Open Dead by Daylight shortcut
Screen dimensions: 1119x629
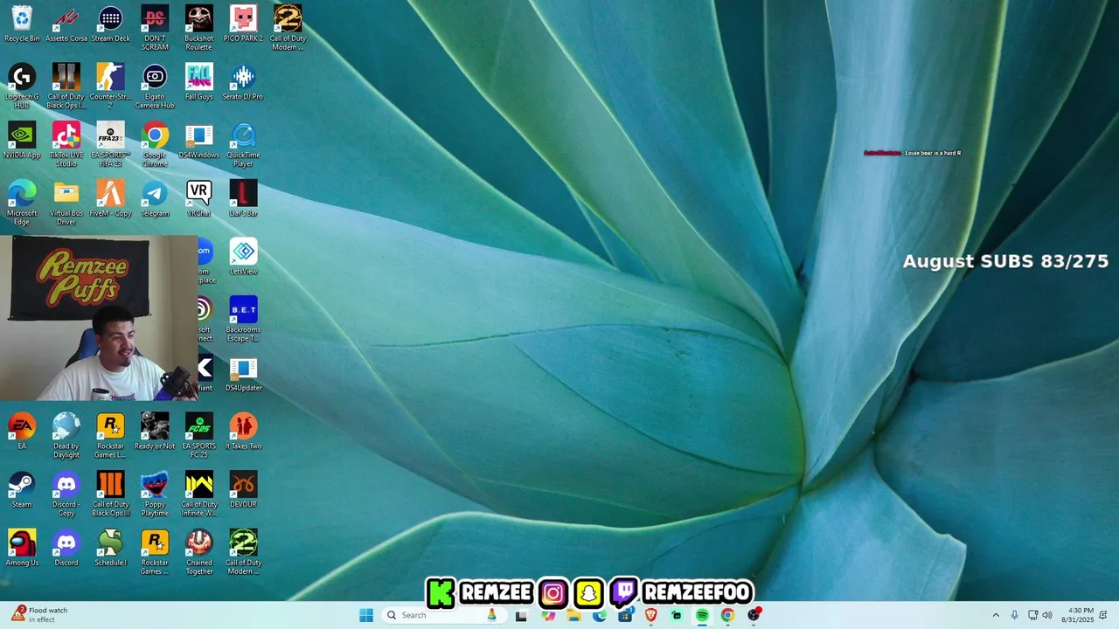click(66, 436)
